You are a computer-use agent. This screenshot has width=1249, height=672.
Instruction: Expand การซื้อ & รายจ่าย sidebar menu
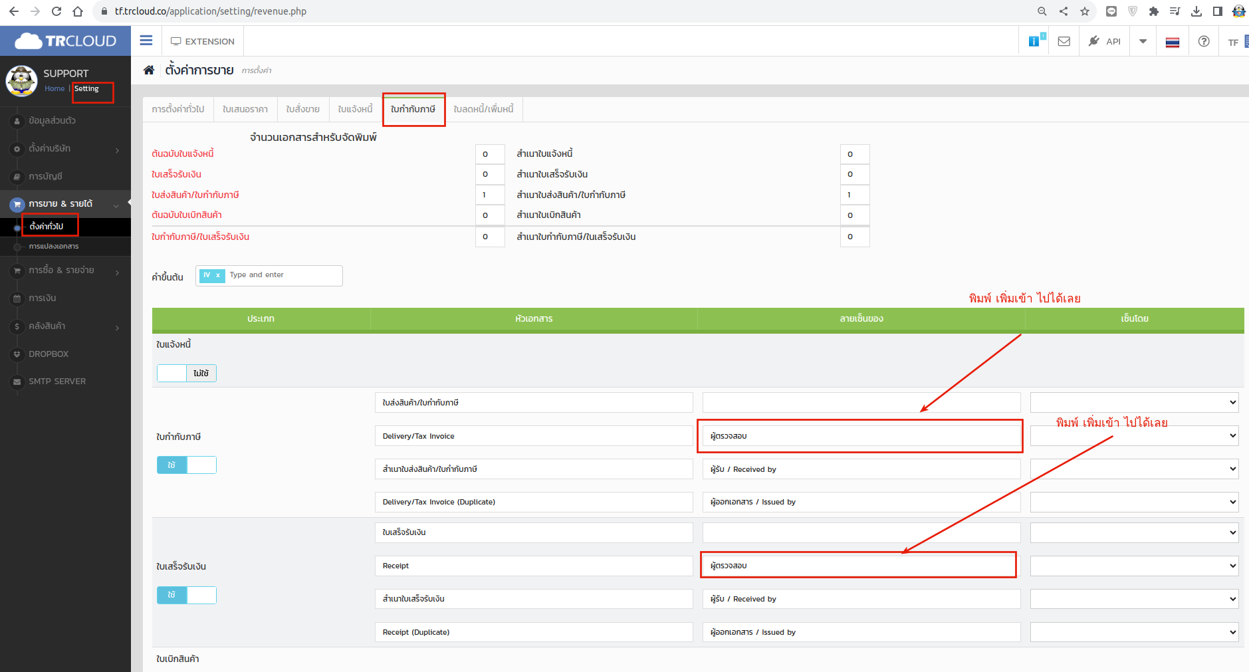point(65,271)
